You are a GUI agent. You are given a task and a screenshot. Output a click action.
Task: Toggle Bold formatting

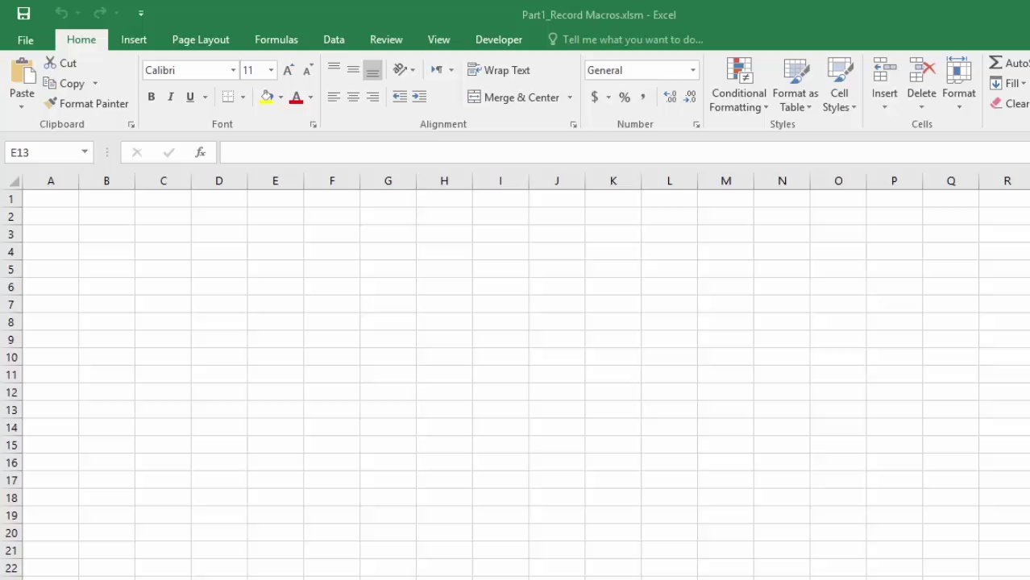coord(151,97)
